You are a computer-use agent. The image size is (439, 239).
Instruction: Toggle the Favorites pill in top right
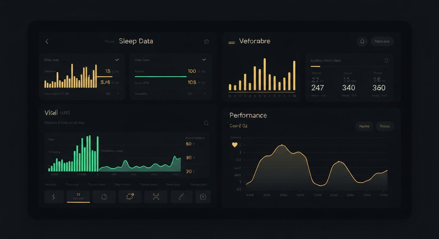(x=382, y=41)
